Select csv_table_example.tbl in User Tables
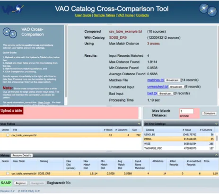This screenshot has height=194, width=219. 70,135
